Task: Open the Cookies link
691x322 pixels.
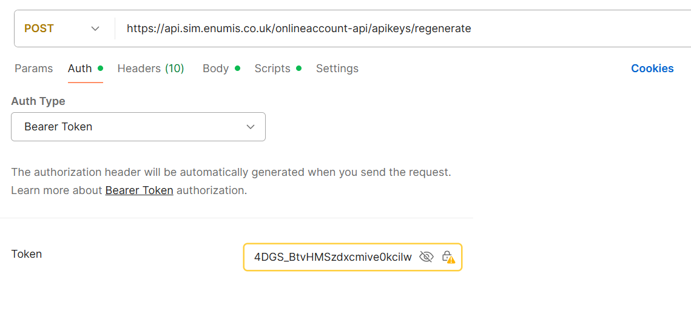Action: 652,69
